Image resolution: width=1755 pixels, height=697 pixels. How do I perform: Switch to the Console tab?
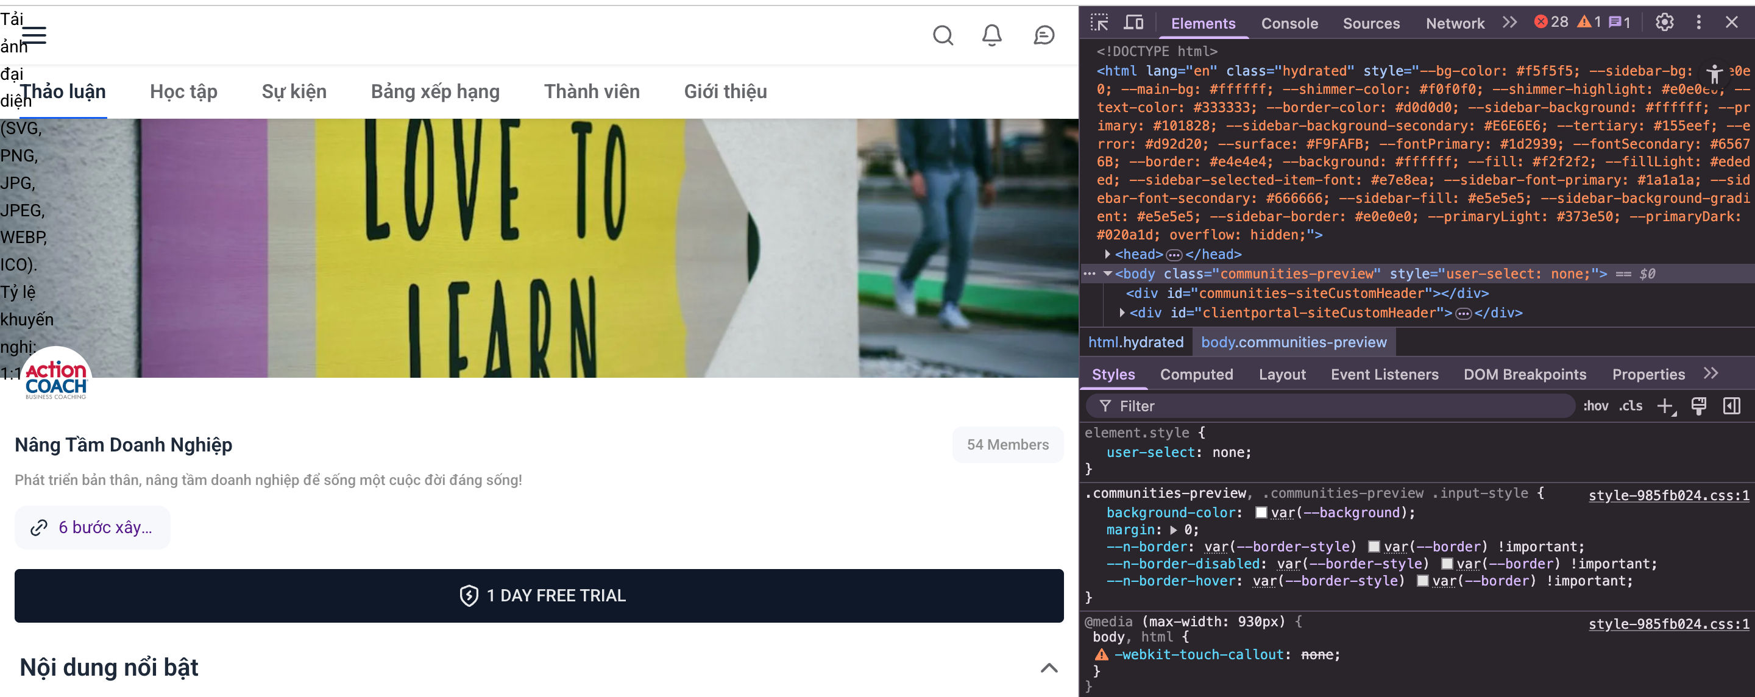click(1289, 23)
